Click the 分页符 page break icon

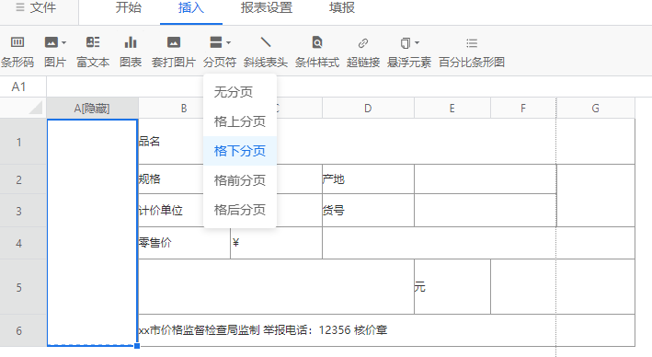[x=216, y=42]
